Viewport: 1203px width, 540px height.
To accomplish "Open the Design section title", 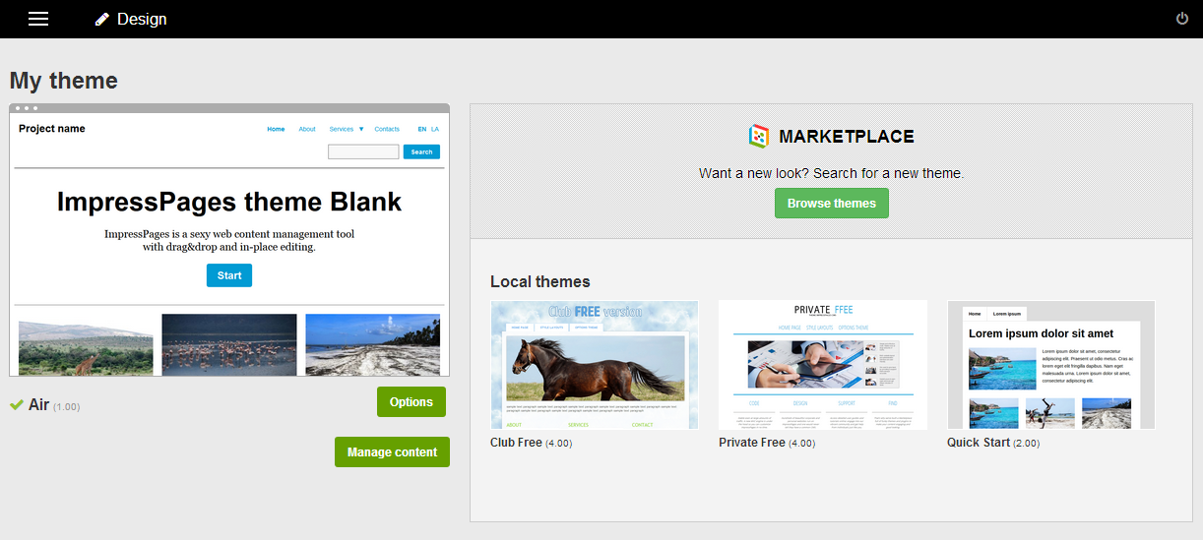I will (142, 20).
